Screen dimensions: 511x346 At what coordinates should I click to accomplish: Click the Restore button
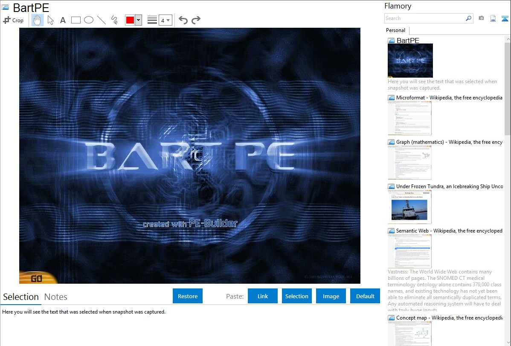pyautogui.click(x=188, y=296)
